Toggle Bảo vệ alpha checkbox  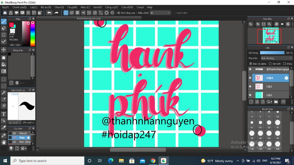pos(250,64)
